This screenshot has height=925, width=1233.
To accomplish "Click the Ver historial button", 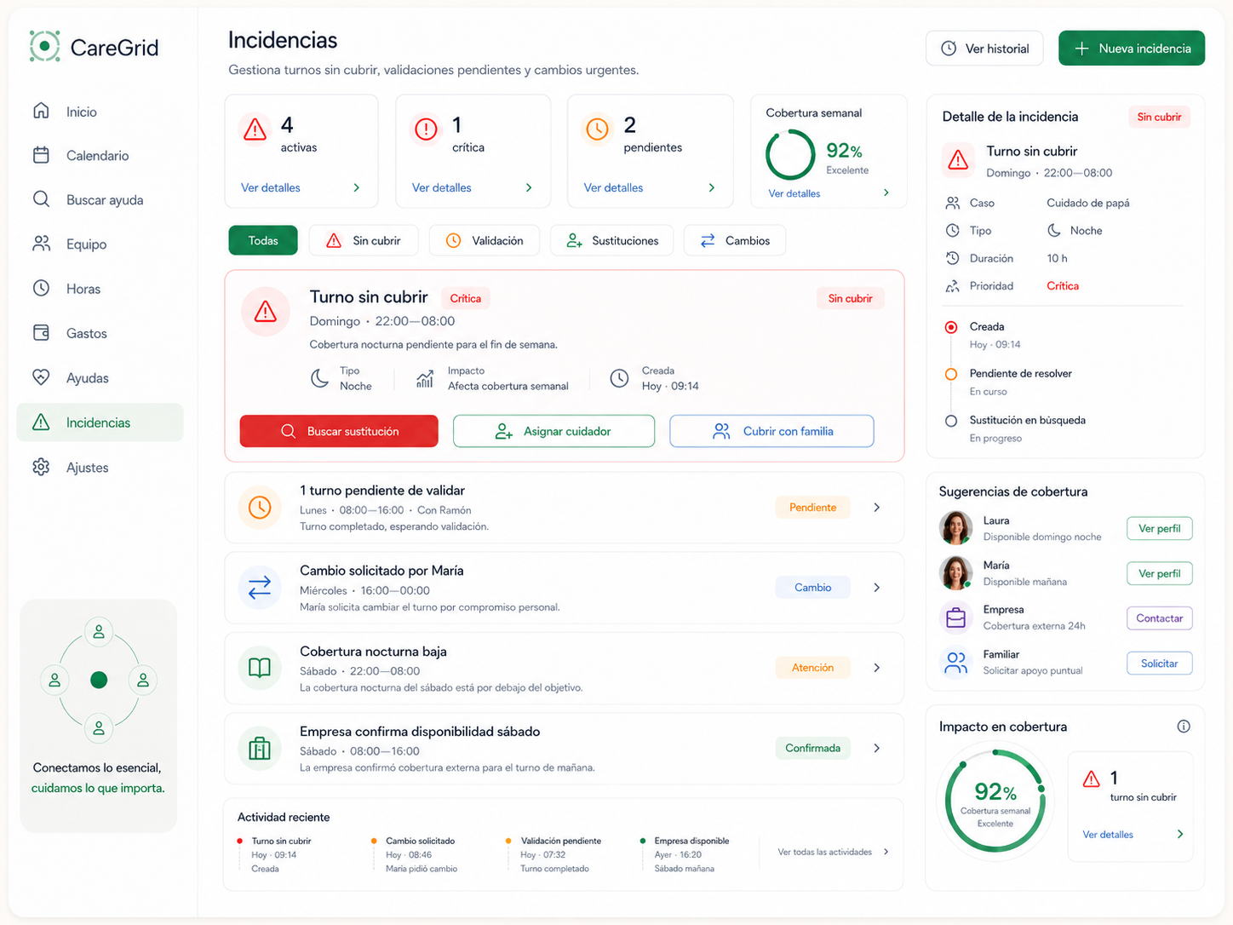I will (984, 49).
